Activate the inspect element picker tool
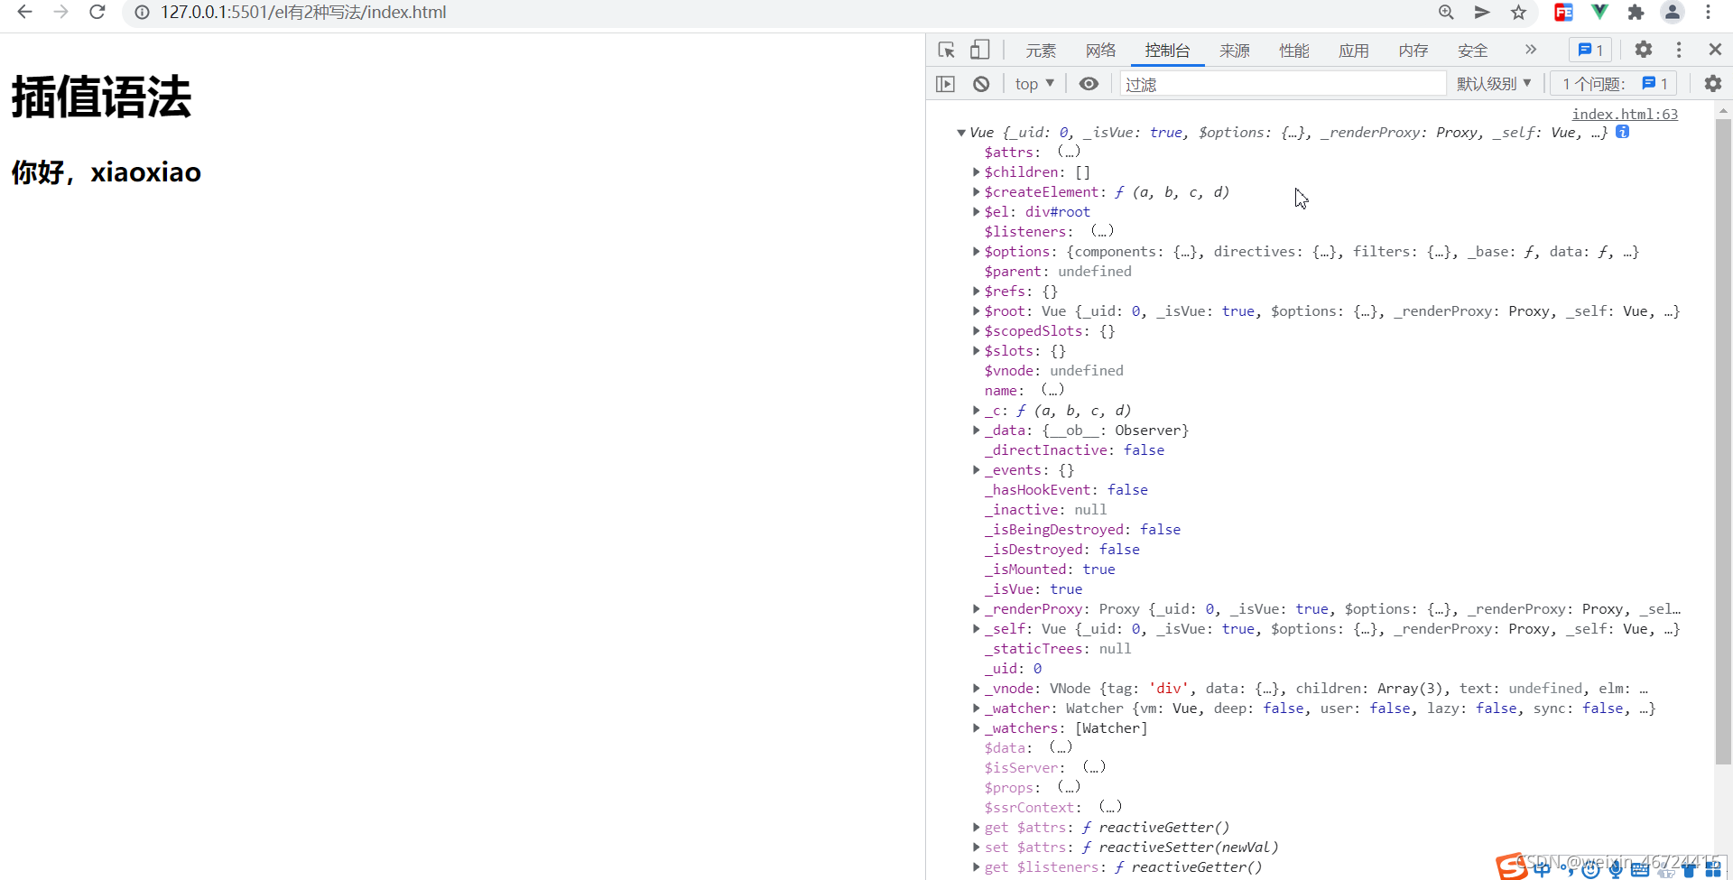 tap(946, 51)
